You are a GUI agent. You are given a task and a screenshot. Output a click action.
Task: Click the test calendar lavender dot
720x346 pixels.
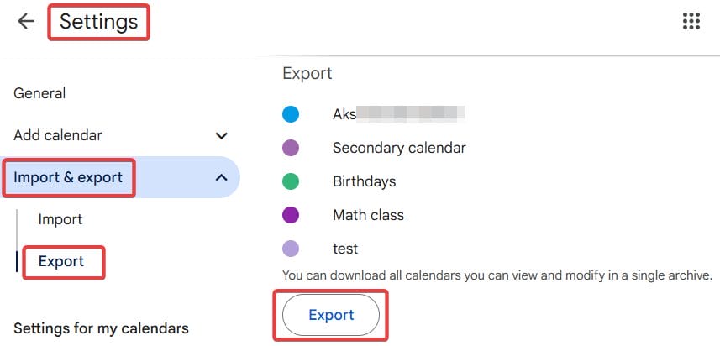[x=291, y=249]
